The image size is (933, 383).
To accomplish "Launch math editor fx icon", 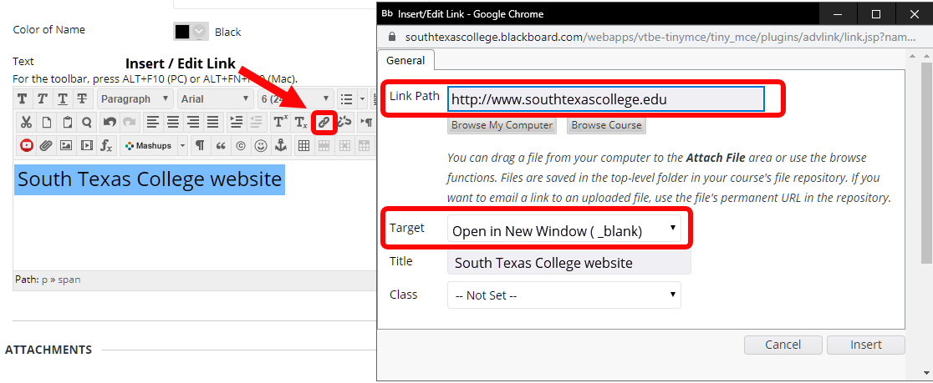I will (106, 145).
